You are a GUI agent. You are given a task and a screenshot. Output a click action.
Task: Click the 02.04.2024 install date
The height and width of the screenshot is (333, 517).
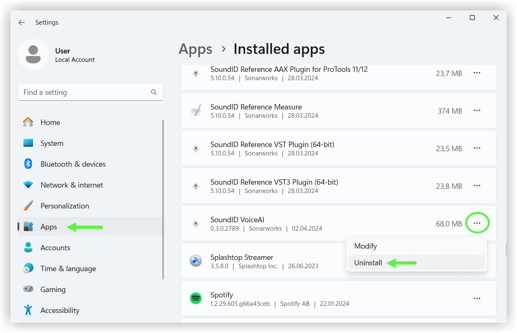[307, 229]
